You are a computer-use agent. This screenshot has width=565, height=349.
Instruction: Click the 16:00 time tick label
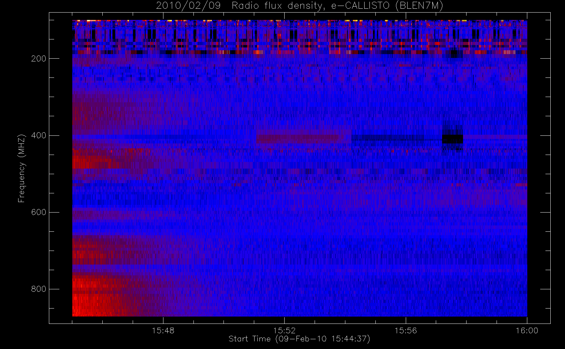tap(527, 331)
